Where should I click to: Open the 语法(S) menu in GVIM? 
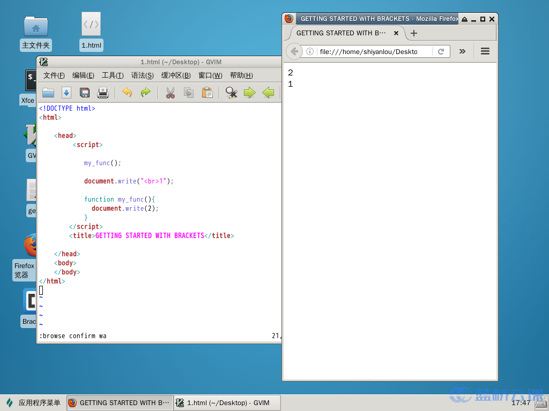click(x=142, y=75)
